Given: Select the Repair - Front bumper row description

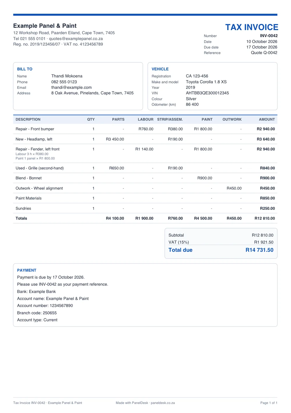Looking at the screenshot, I should point(35,129).
